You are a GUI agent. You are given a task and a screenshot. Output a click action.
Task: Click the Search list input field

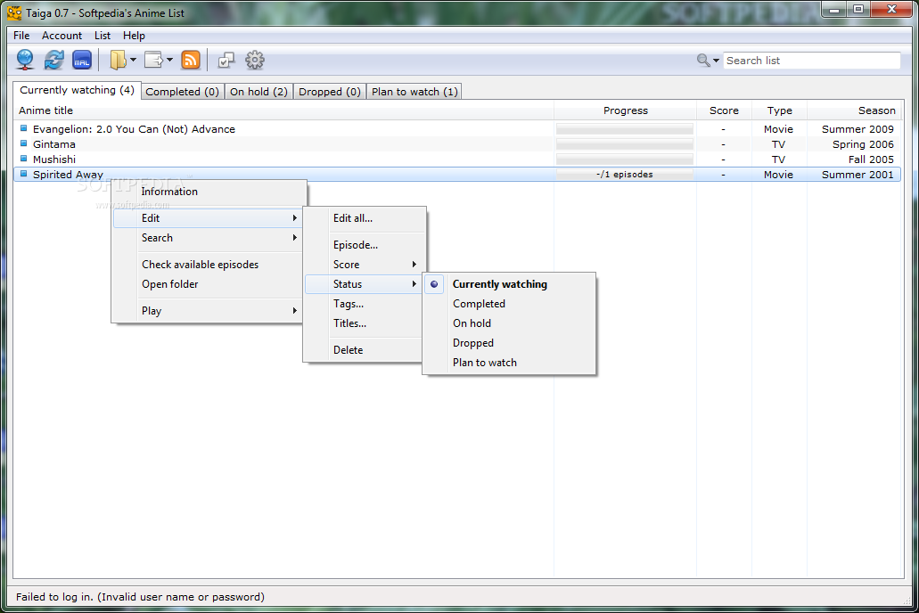coord(812,61)
